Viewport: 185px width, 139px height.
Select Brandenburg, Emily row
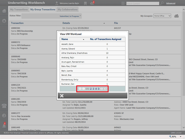coord(92,80)
